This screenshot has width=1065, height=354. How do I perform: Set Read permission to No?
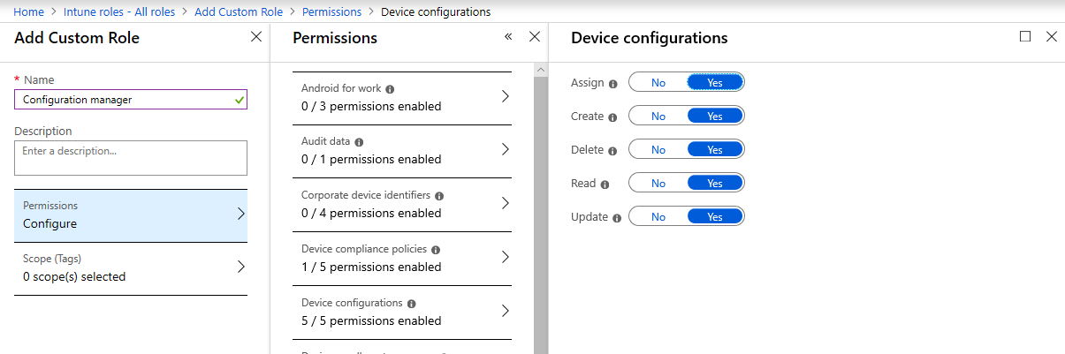658,184
